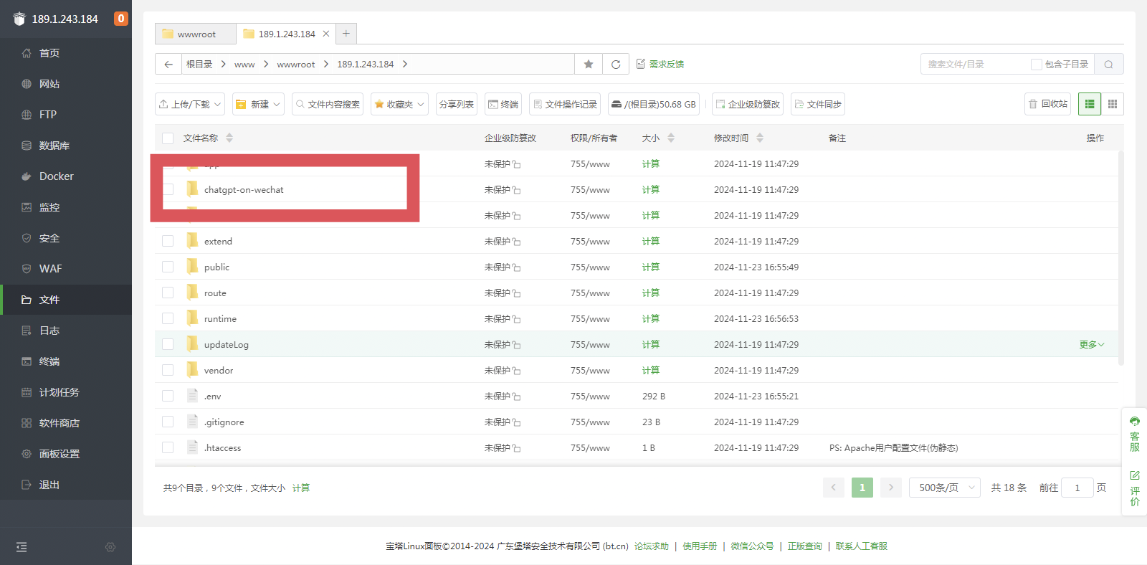
Task: Open 文件同步 toolbar button
Action: [x=818, y=104]
